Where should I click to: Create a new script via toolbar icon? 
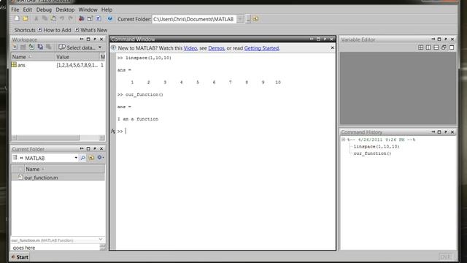click(17, 19)
